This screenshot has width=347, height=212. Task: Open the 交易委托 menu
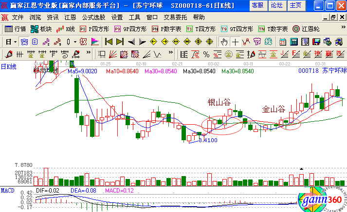(173, 17)
